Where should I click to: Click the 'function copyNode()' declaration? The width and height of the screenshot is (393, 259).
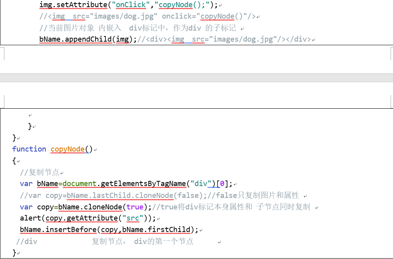point(53,149)
